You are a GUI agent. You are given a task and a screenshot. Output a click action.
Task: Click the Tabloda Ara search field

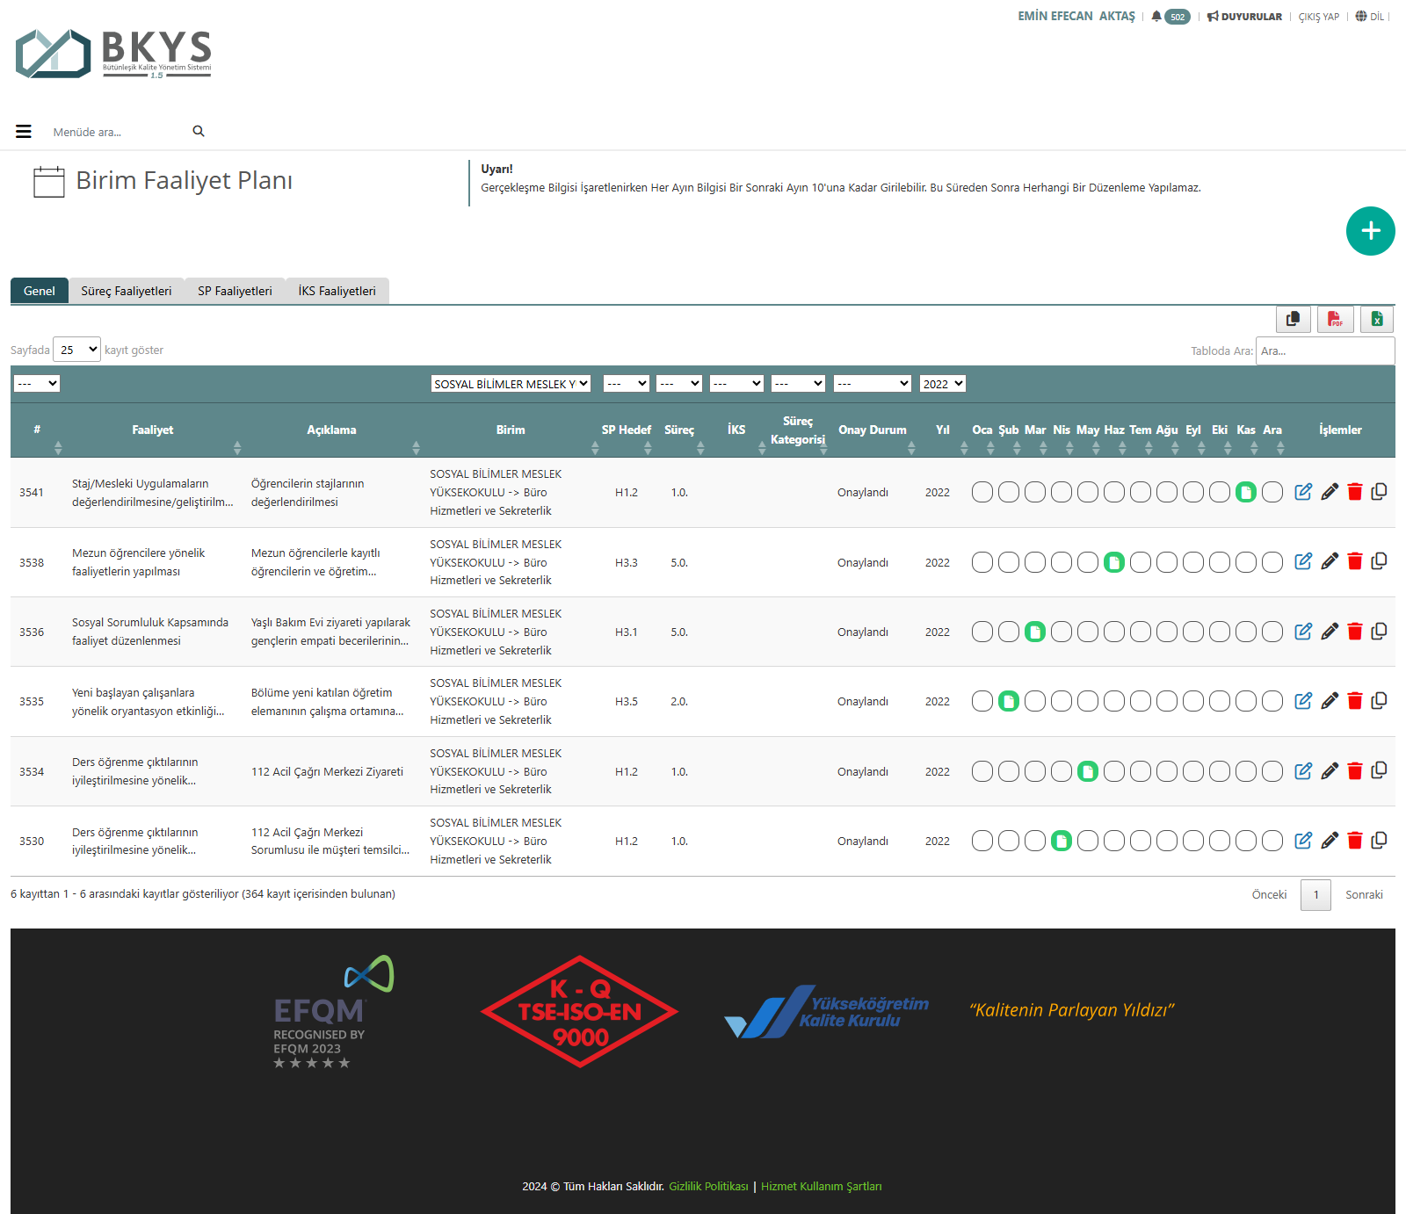coord(1324,350)
